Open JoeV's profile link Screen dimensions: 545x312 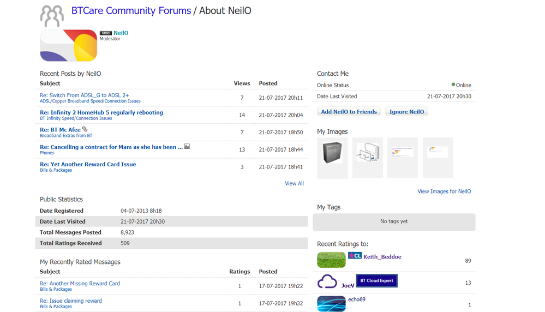(x=348, y=286)
